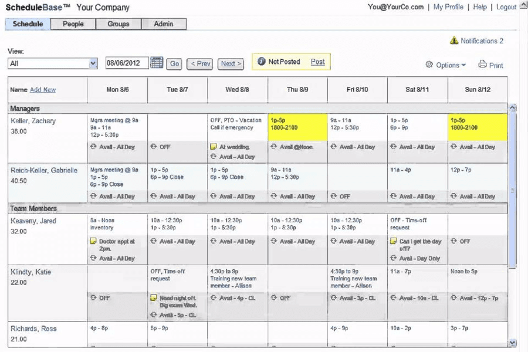The width and height of the screenshot is (528, 352).
Task: Click the 'Next >' navigation button
Action: tap(231, 64)
